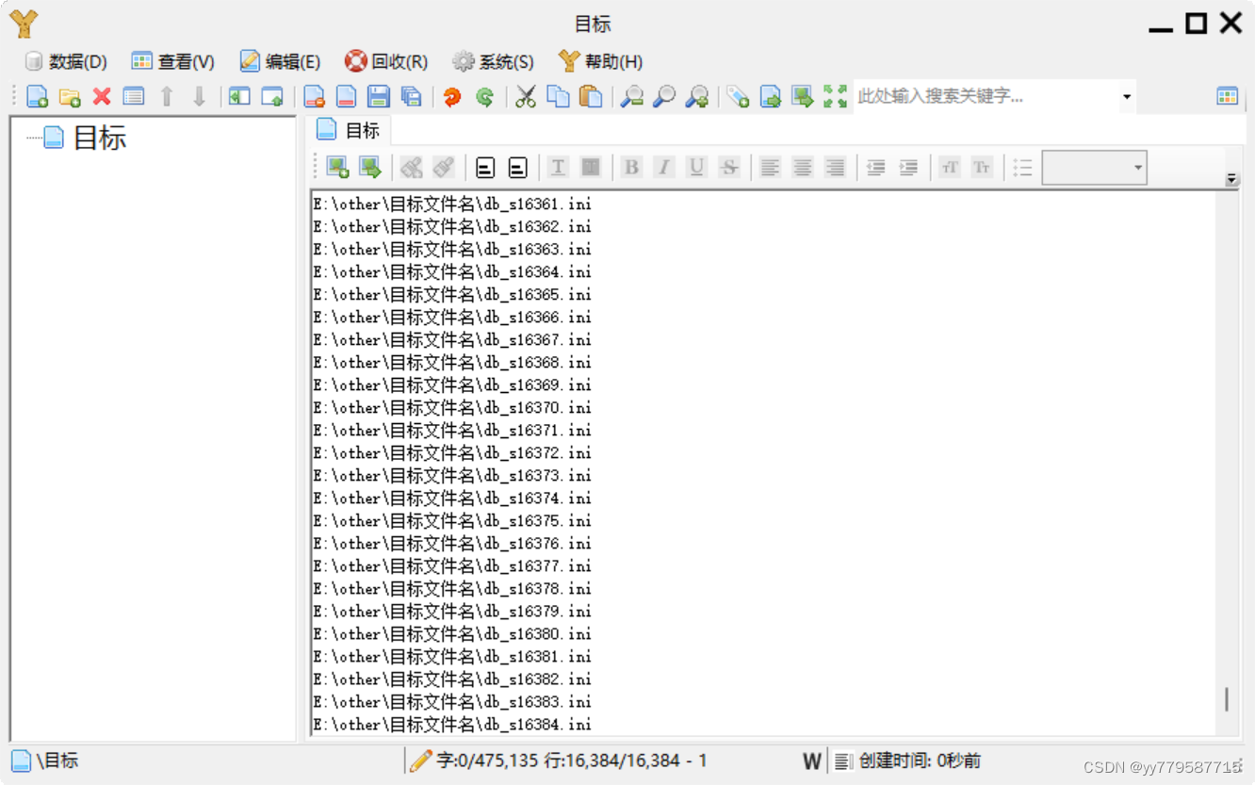Click the new folder icon with green plus

(x=69, y=96)
